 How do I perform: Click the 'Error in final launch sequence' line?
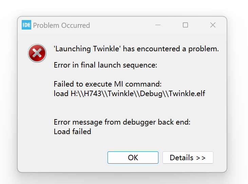pyautogui.click(x=105, y=65)
